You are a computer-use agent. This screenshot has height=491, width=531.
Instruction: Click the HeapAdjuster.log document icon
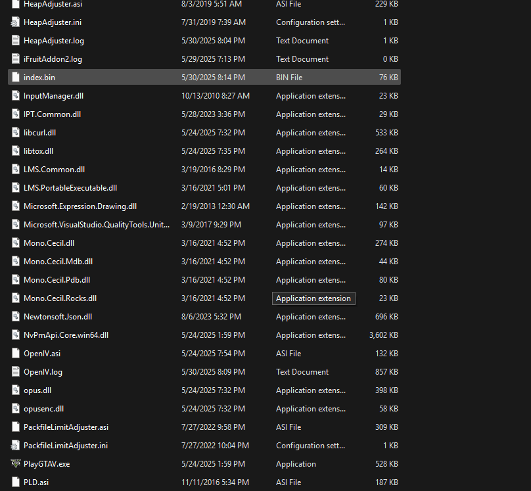(16, 40)
